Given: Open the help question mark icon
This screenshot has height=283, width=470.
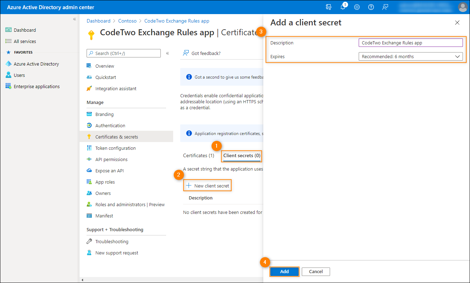Looking at the screenshot, I should pyautogui.click(x=371, y=7).
